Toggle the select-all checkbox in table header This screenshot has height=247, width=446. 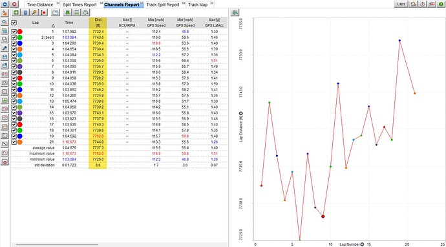coord(14,23)
